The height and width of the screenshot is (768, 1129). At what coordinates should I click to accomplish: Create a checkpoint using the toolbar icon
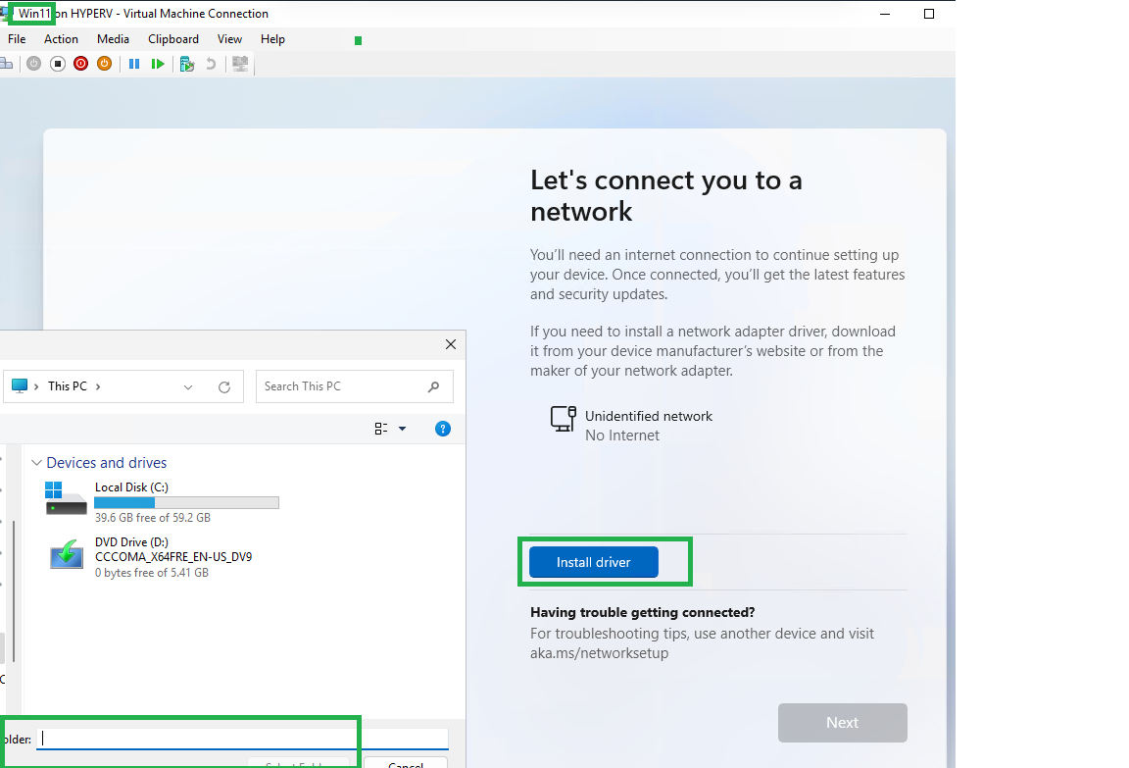(x=187, y=64)
